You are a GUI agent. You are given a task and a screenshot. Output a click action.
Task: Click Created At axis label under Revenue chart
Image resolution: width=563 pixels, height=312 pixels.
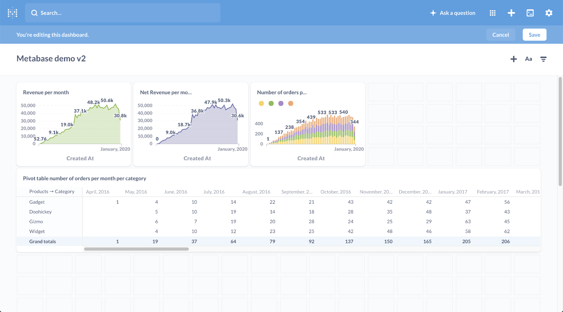80,158
